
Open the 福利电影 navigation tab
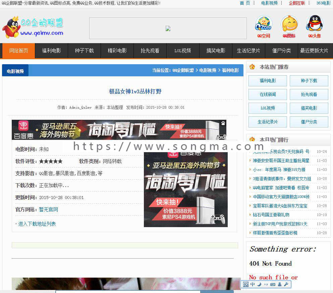tap(51, 51)
